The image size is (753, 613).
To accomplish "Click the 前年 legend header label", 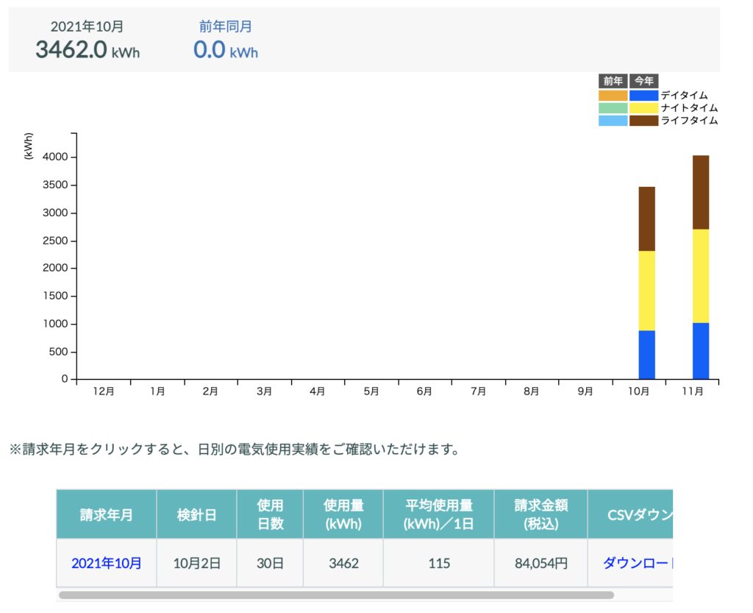I will click(613, 81).
